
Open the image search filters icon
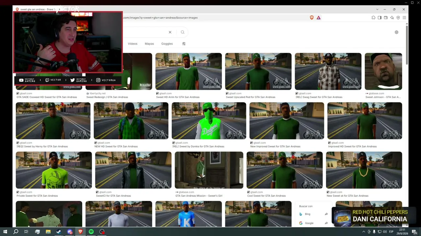pos(184,44)
